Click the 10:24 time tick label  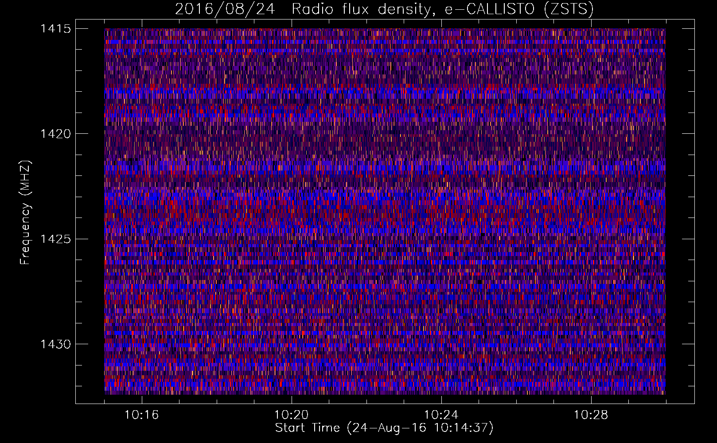point(441,415)
